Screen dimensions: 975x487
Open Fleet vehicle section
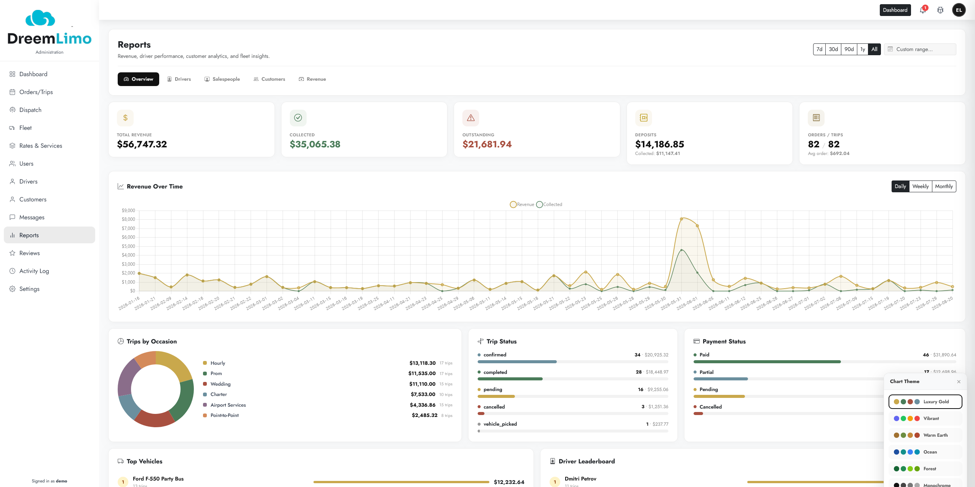[x=50, y=128]
